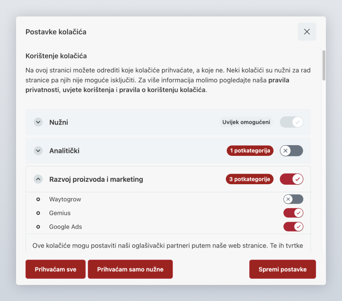Image resolution: width=342 pixels, height=301 pixels.
Task: Click the dialog's vertical scrollbar thumb
Action: pos(324,65)
